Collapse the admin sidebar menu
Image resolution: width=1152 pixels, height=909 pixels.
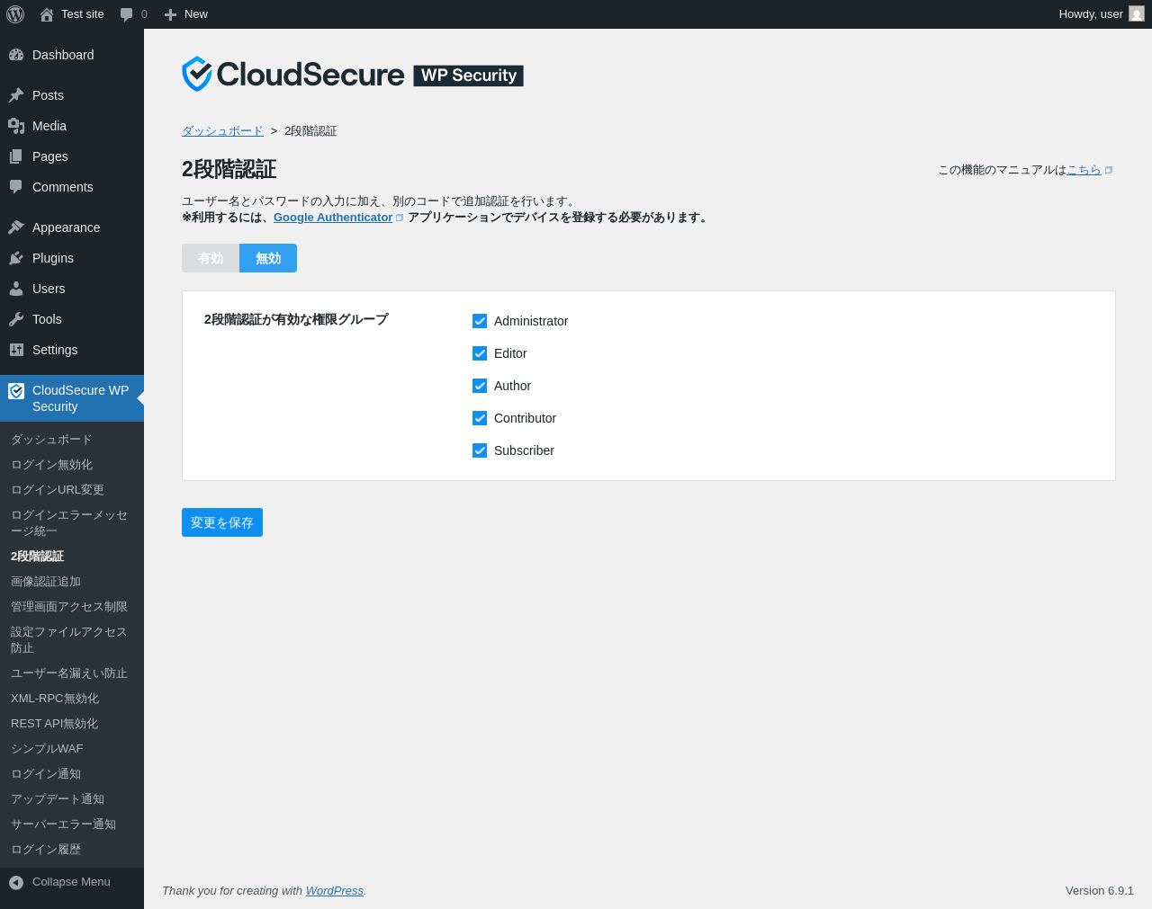(x=59, y=882)
